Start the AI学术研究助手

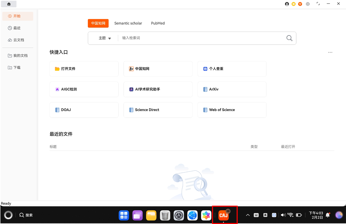click(x=158, y=89)
